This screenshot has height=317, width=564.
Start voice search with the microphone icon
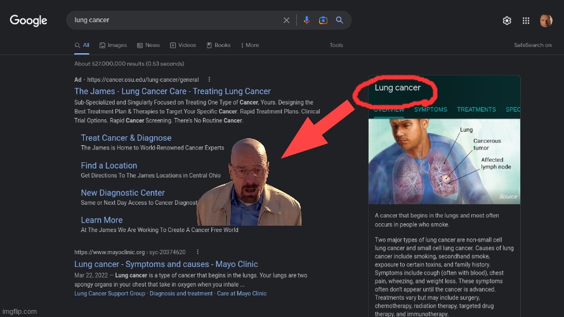coord(306,20)
